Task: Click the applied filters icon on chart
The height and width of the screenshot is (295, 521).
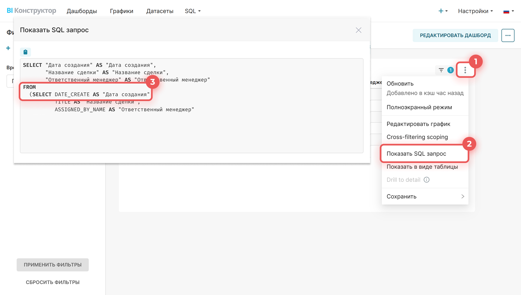Action: (441, 70)
